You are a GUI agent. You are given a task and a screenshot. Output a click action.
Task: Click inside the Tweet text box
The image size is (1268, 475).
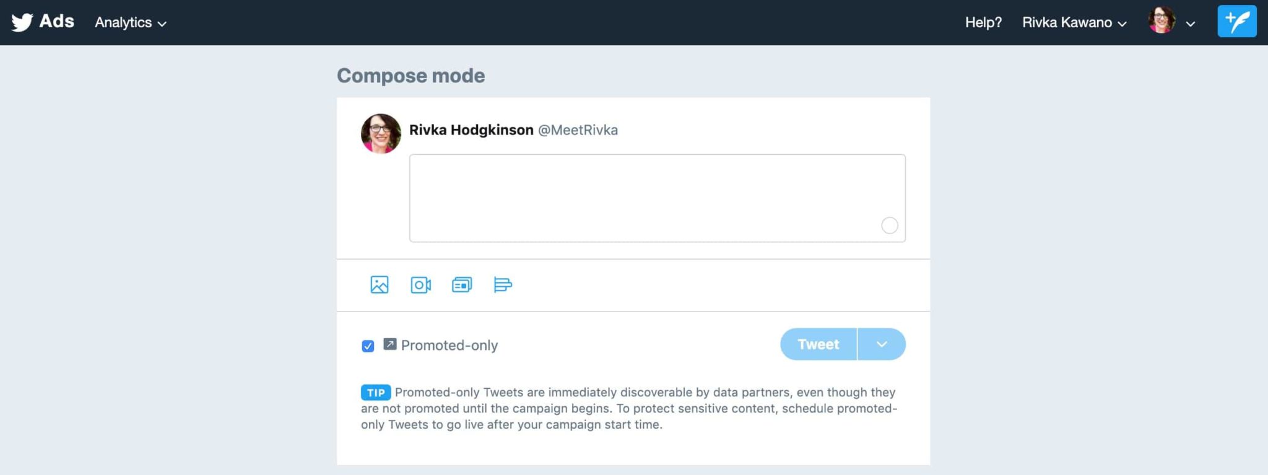[657, 198]
